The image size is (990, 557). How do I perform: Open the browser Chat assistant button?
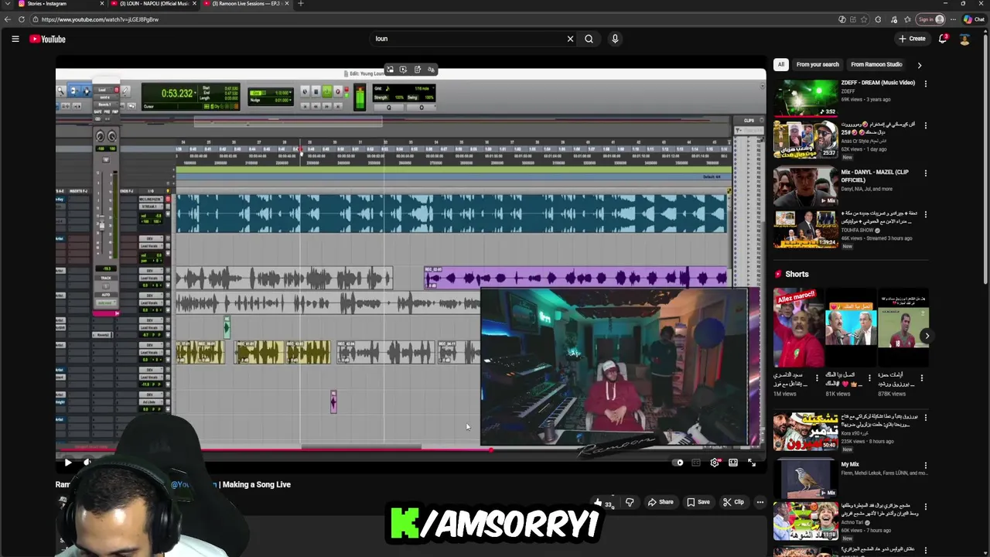point(973,19)
